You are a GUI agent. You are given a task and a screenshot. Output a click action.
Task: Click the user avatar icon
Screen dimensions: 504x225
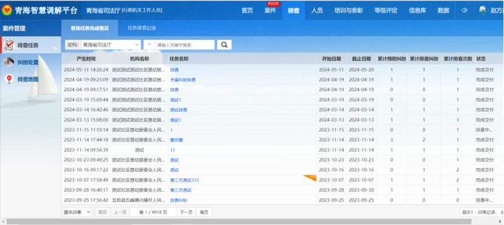point(483,10)
